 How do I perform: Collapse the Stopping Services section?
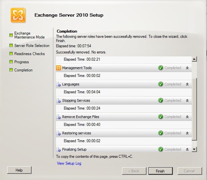[x=187, y=101]
